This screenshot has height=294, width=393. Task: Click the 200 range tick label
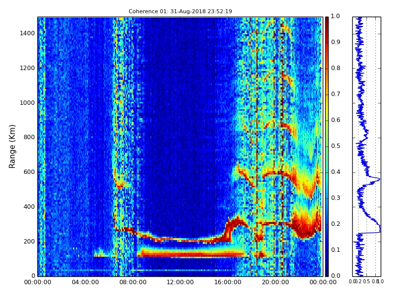(29, 242)
